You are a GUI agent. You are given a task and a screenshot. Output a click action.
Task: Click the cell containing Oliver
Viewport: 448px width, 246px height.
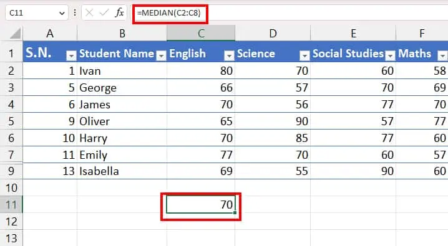point(122,121)
